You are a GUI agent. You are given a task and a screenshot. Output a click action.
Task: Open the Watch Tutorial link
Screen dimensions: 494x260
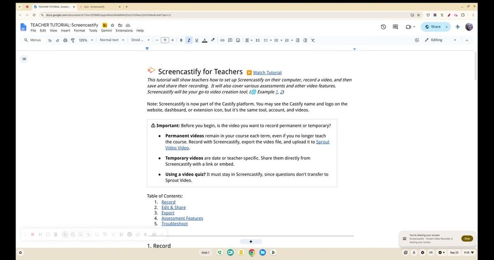pos(267,73)
